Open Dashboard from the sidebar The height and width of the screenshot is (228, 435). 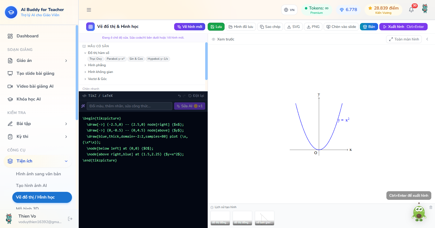coord(38,36)
